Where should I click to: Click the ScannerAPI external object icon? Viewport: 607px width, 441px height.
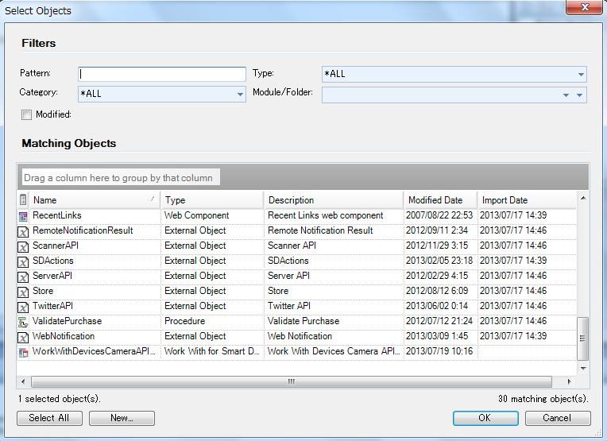[x=23, y=246]
